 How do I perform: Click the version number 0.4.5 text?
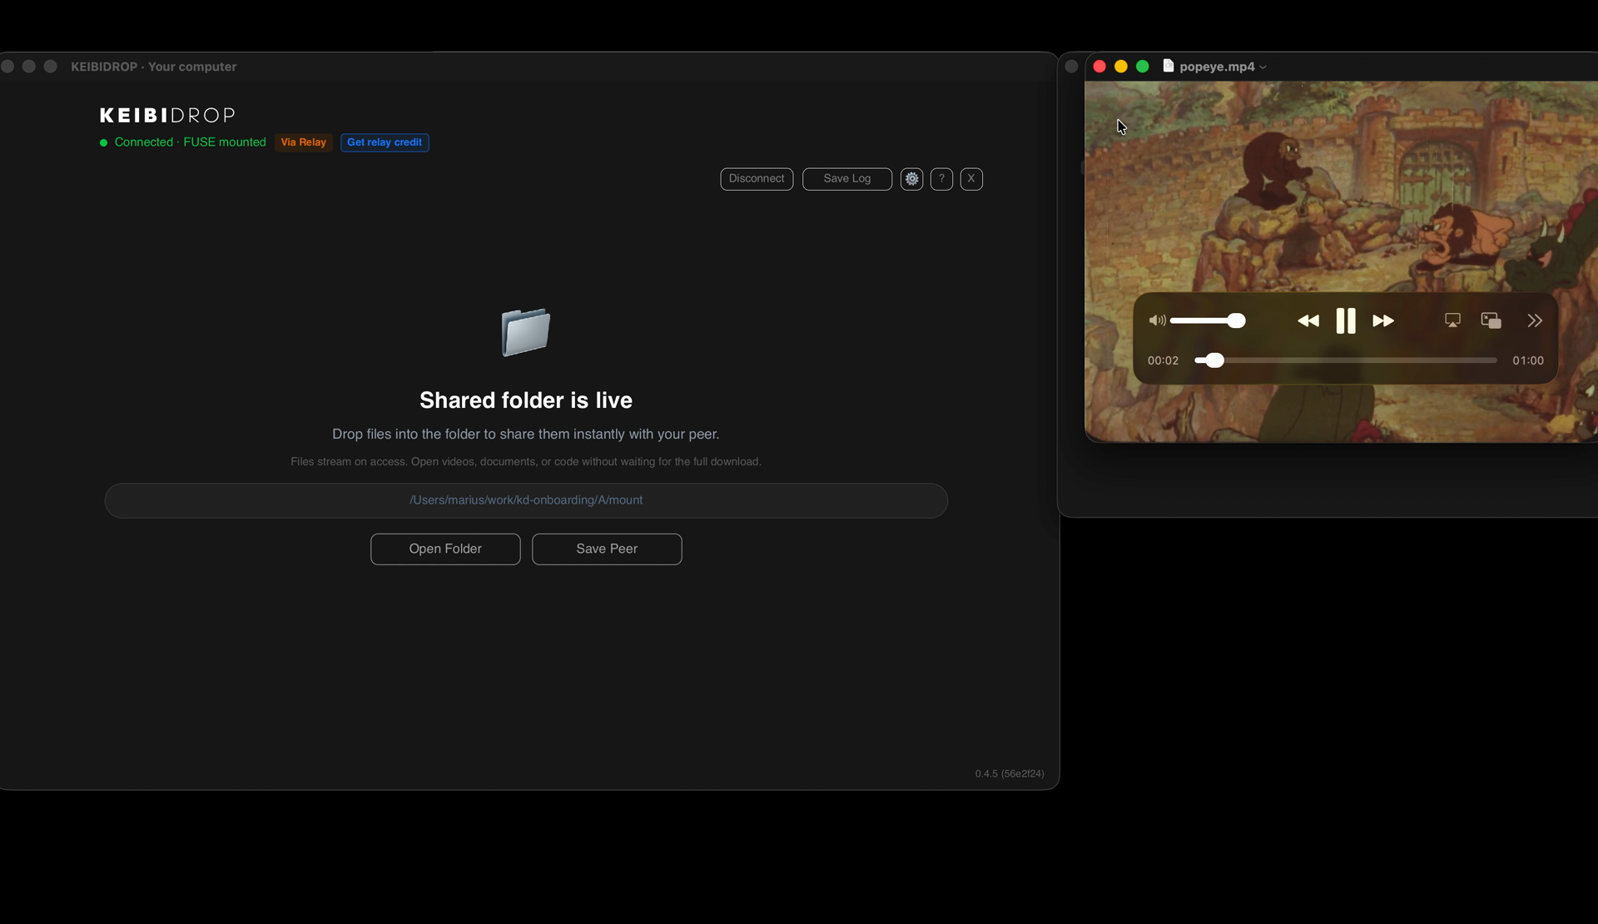pyautogui.click(x=1010, y=773)
